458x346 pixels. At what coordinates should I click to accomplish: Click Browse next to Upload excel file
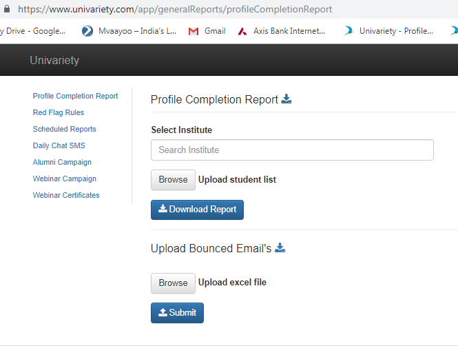click(173, 283)
